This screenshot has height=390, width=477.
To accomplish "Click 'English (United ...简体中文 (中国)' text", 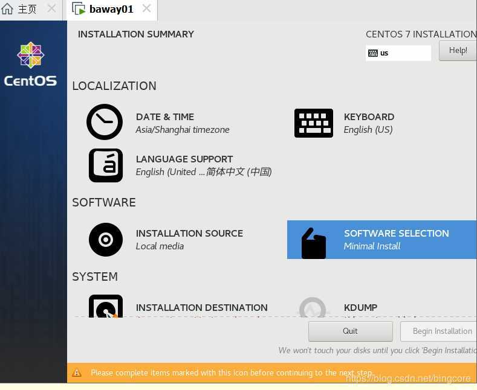I will (x=204, y=172).
